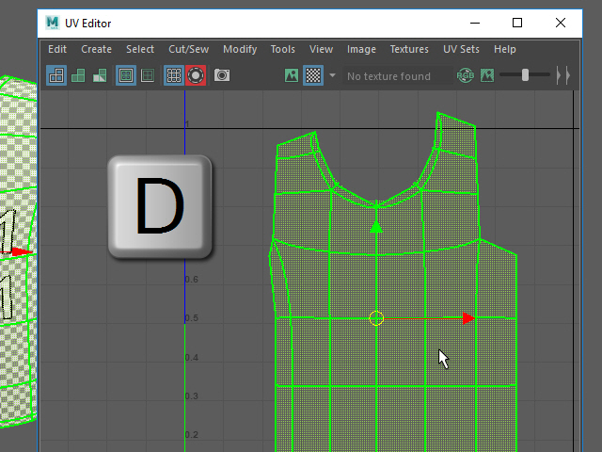Image resolution: width=602 pixels, height=452 pixels.
Task: Take a UV snapshot with camera icon
Action: (222, 75)
